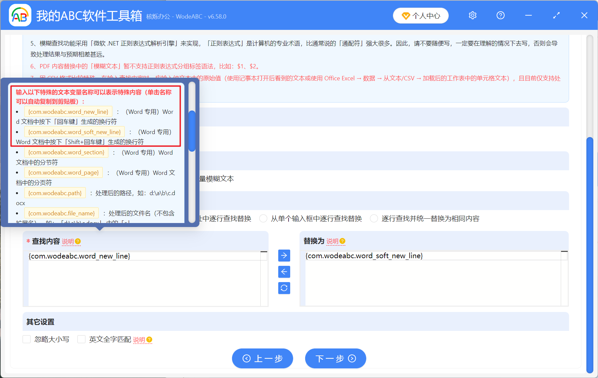Click the left-arrow copy icon between text boxes

point(284,272)
